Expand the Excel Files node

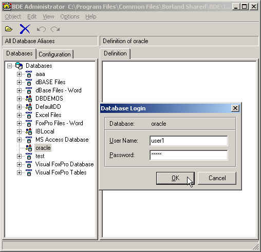click(x=19, y=115)
